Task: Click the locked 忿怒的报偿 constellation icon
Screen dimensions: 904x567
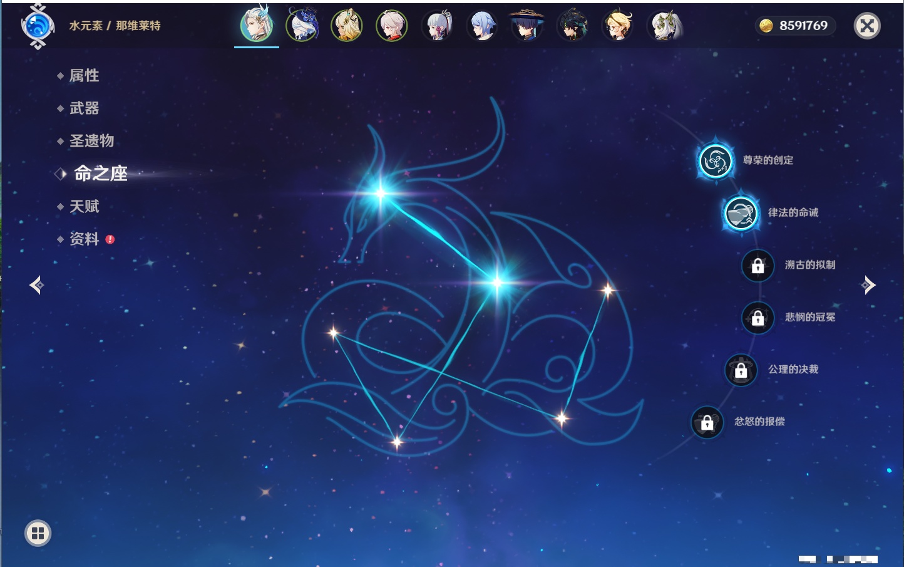Action: 707,422
